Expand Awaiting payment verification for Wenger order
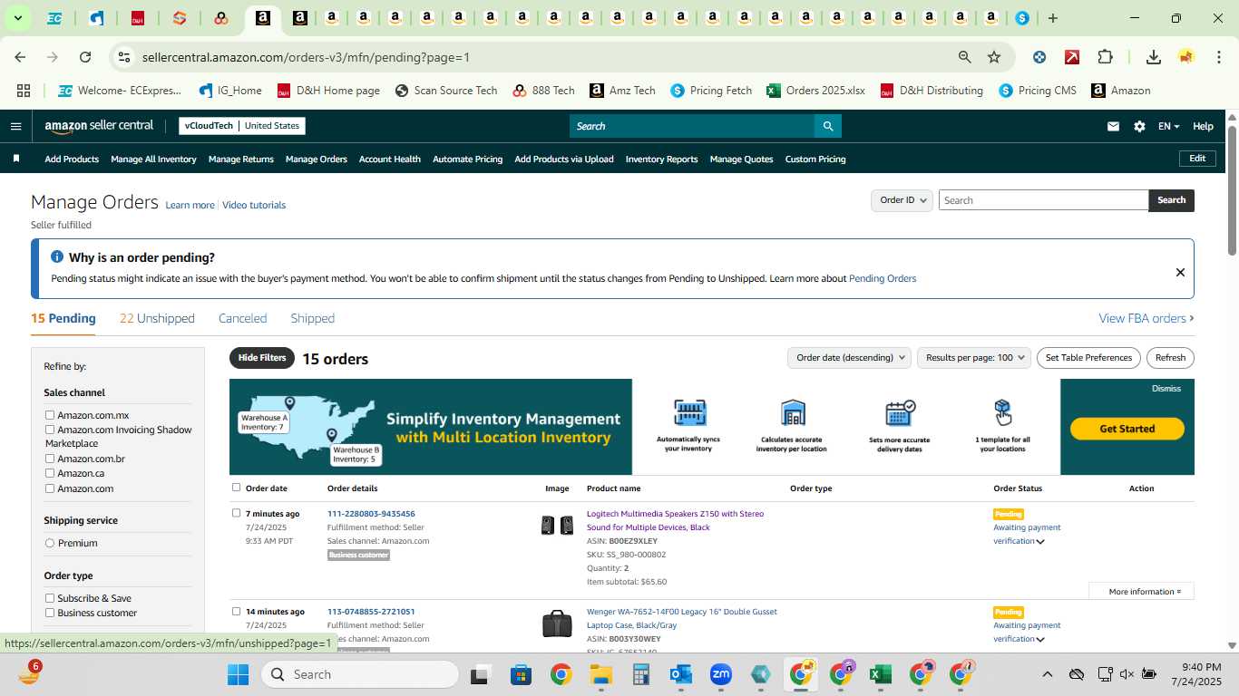The height and width of the screenshot is (696, 1239). coord(1040,640)
